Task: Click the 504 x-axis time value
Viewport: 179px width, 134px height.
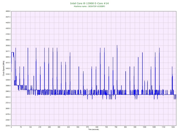Action: 78,127
